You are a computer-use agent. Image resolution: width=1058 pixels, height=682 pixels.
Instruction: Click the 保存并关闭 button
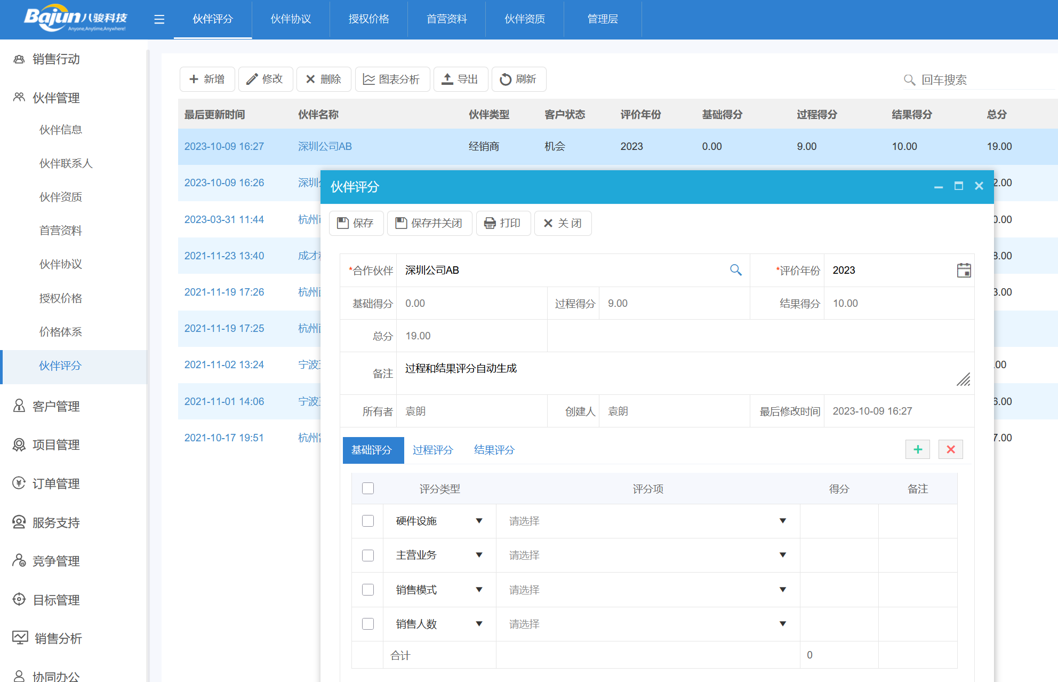click(x=429, y=223)
